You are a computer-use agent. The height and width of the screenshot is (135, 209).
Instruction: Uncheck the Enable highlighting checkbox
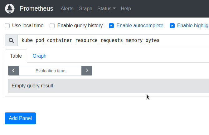(x=172, y=26)
